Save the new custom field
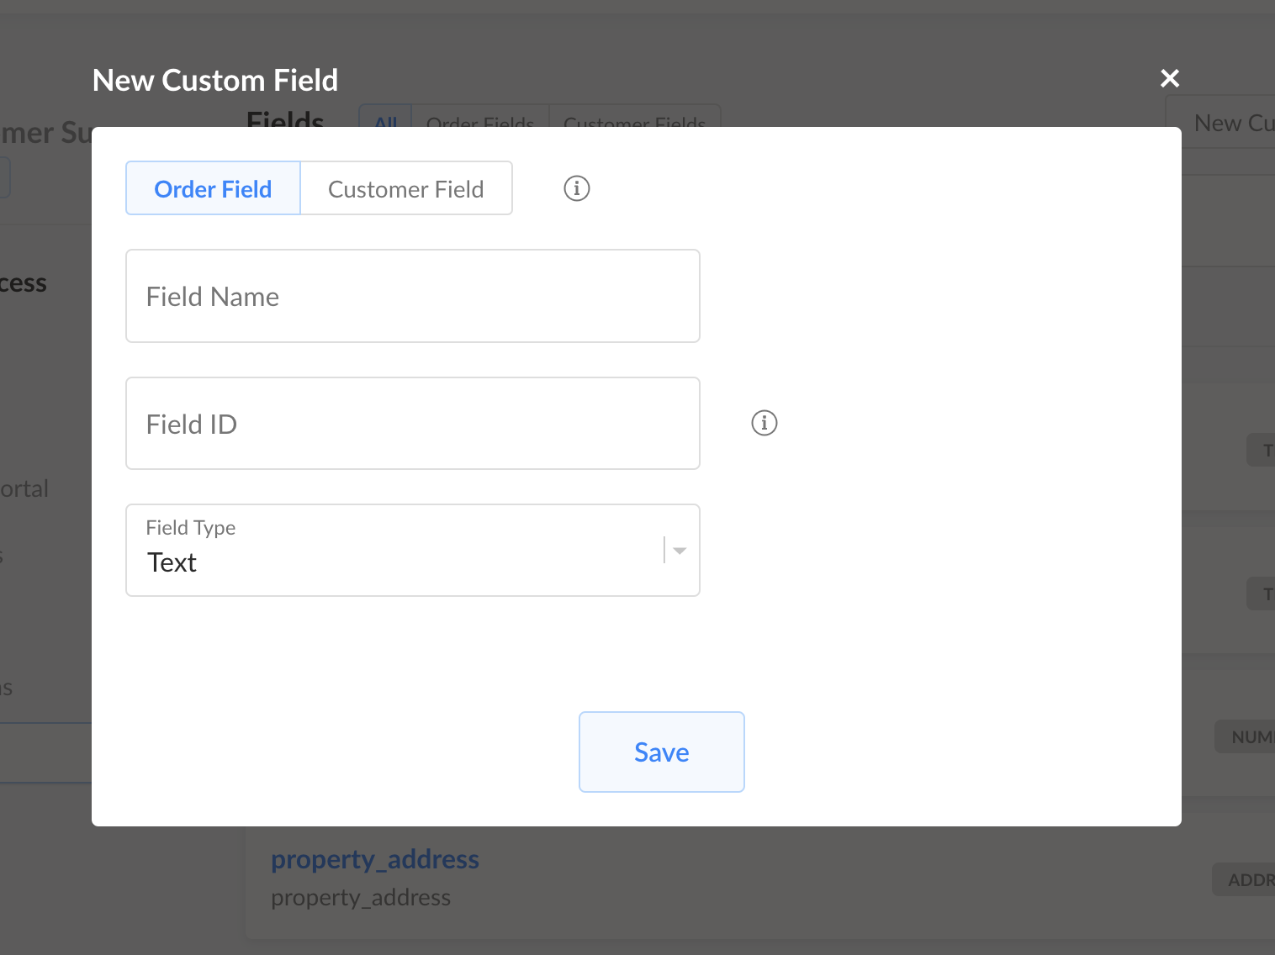 662,752
